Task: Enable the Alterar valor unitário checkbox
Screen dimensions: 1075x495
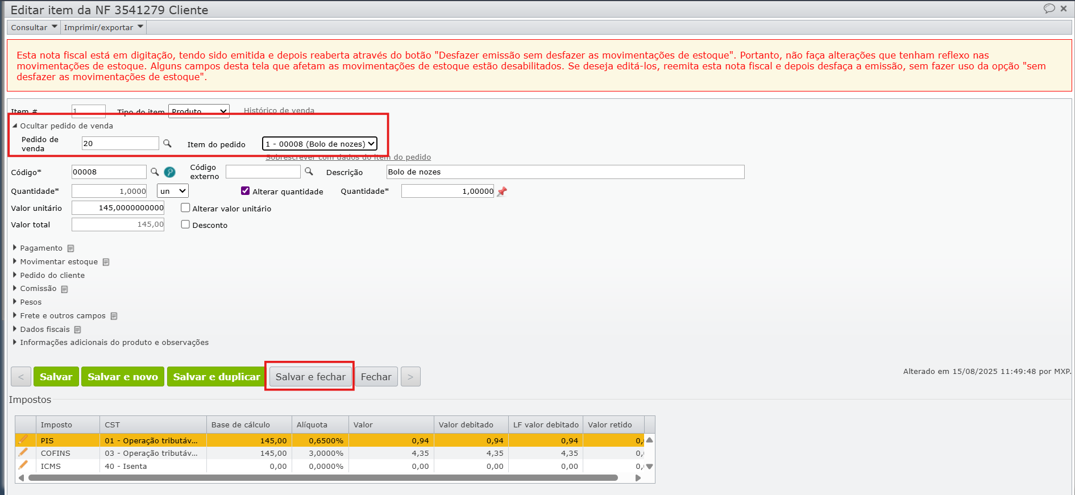Action: coord(185,208)
